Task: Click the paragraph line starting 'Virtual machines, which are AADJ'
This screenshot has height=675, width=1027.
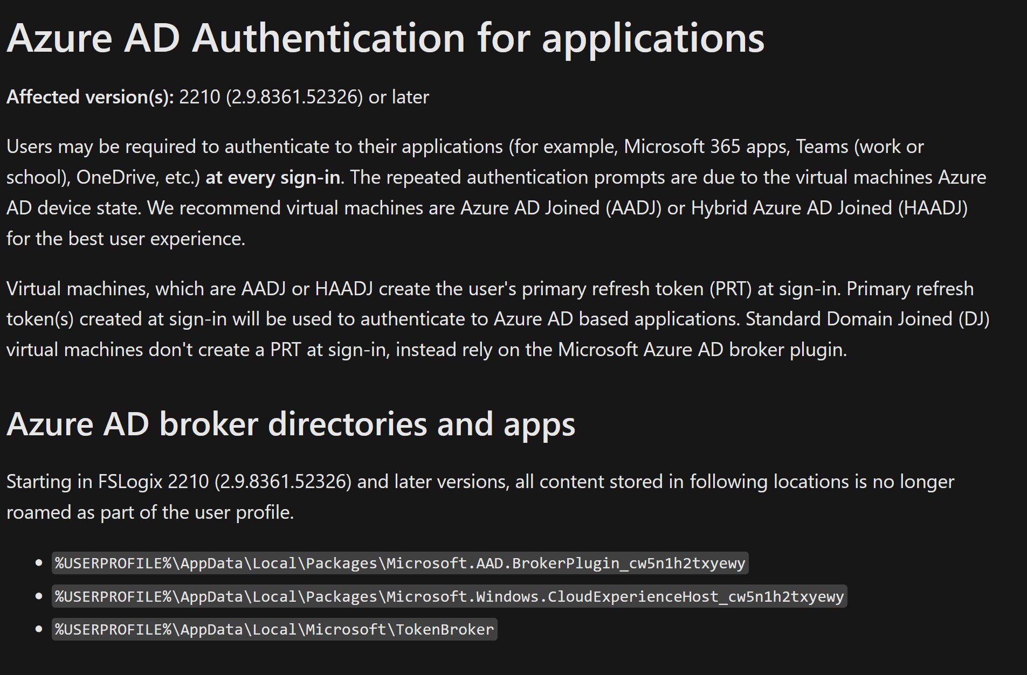Action: pos(490,289)
